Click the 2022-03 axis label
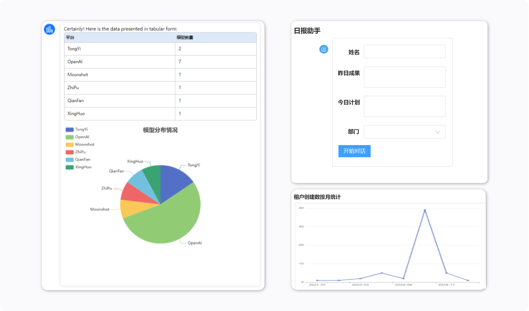Image resolution: width=529 pixels, height=311 pixels. [x=360, y=285]
